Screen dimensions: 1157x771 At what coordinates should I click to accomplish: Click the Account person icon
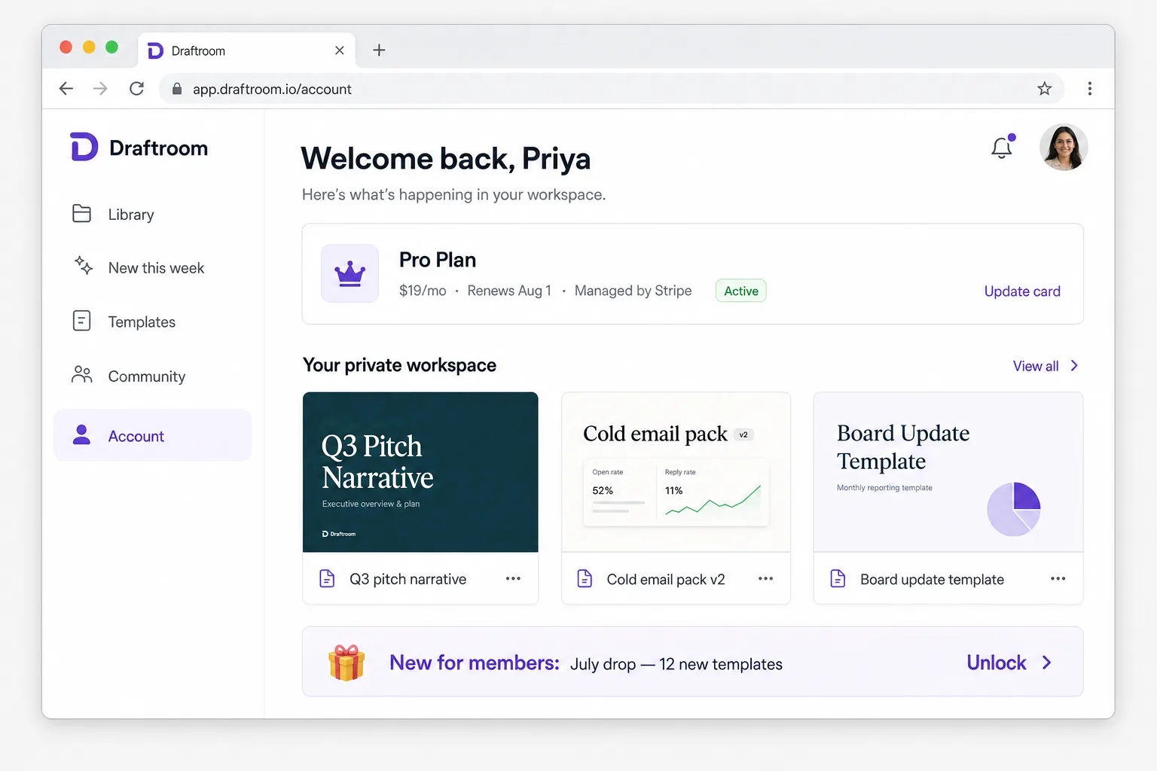pyautogui.click(x=81, y=434)
